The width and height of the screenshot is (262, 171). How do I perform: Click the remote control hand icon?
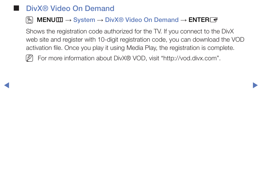(29, 20)
